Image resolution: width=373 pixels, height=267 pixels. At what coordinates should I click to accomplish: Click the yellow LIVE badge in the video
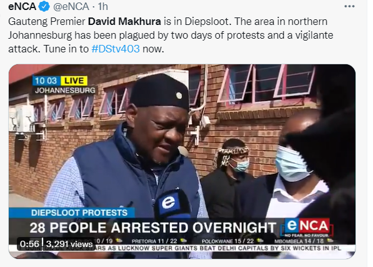tap(74, 80)
